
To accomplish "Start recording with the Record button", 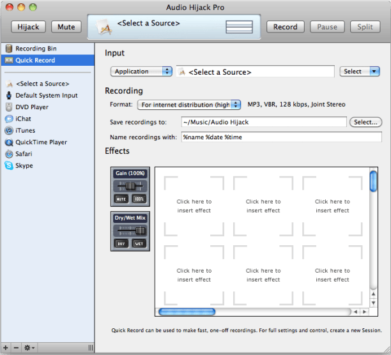I will [286, 27].
